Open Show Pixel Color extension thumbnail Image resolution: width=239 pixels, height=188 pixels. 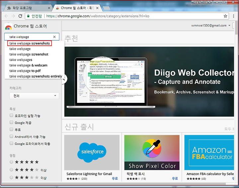click(x=152, y=153)
